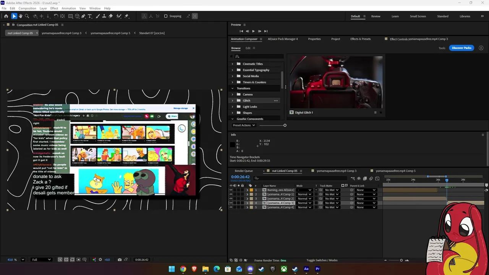Expand the Social Media folder
The image size is (489, 275).
[x=232, y=76]
